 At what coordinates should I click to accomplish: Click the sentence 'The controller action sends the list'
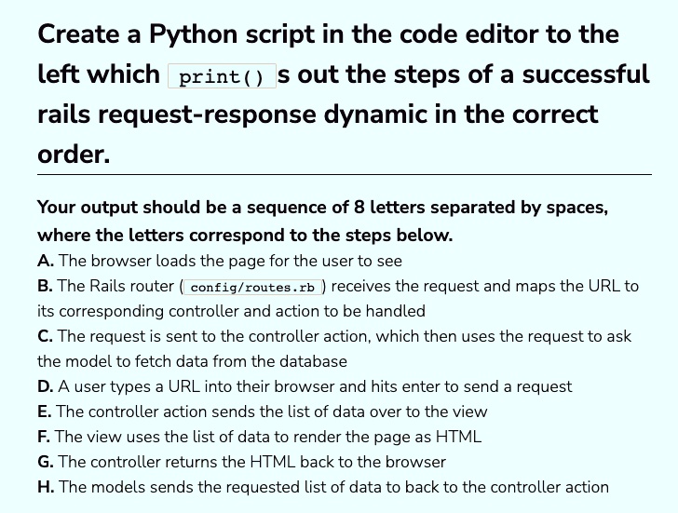pos(272,412)
